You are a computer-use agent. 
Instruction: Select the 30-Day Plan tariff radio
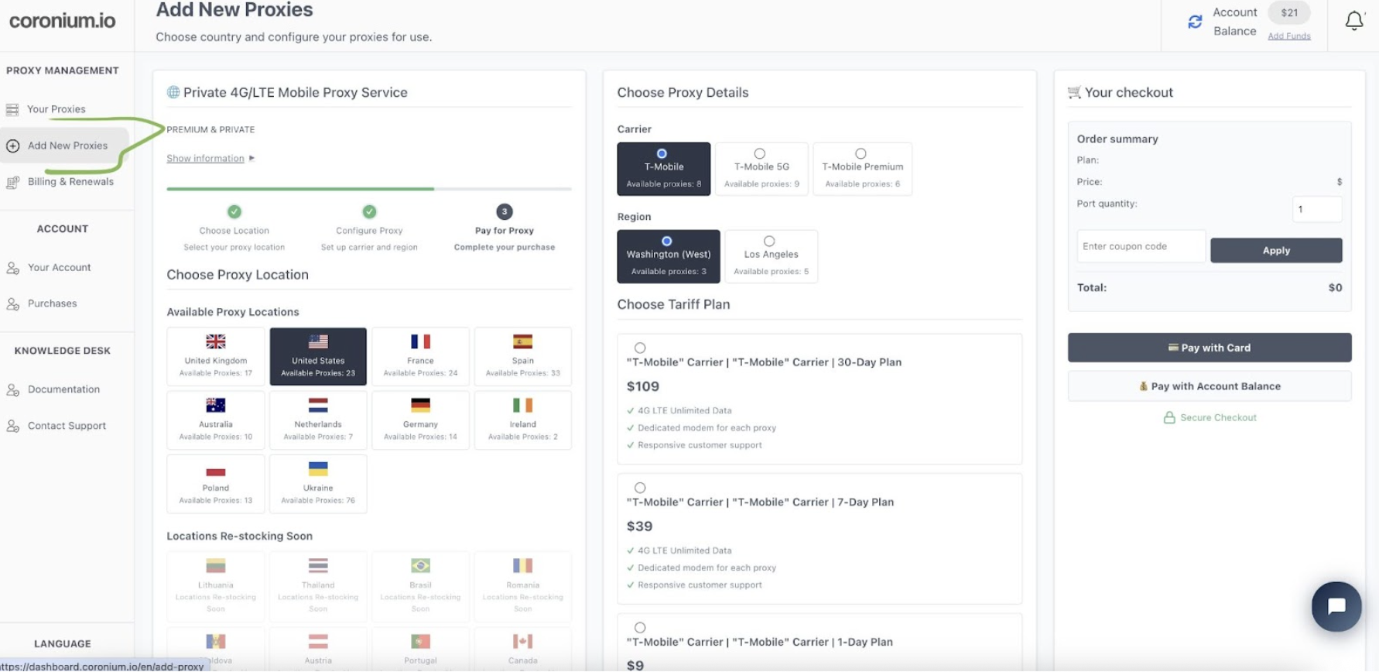pos(640,348)
